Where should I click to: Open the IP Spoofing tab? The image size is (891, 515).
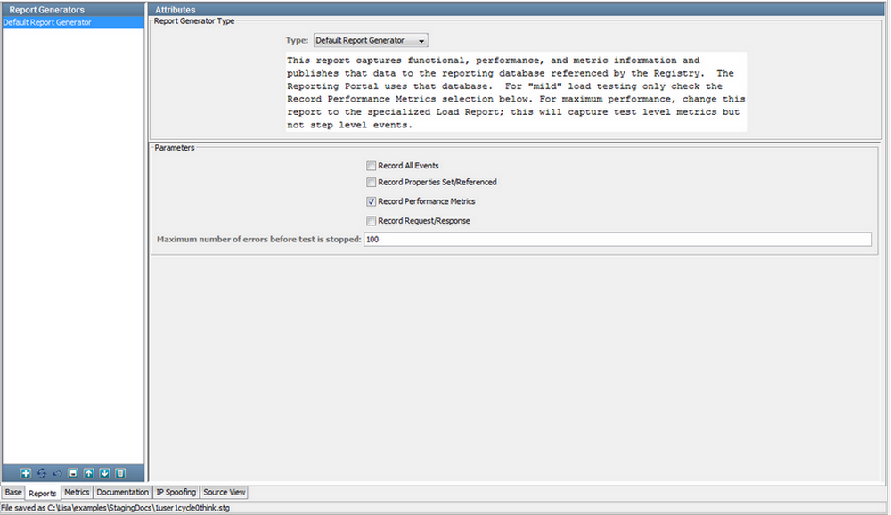click(x=176, y=492)
